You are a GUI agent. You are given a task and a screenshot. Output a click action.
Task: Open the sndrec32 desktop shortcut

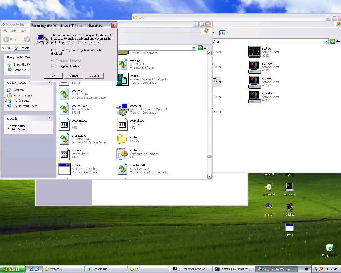[269, 187]
